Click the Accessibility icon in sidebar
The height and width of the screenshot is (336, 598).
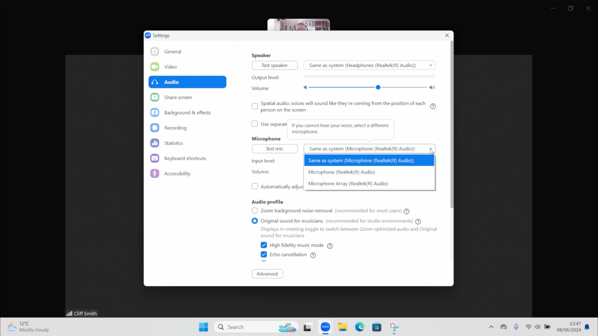pos(155,173)
